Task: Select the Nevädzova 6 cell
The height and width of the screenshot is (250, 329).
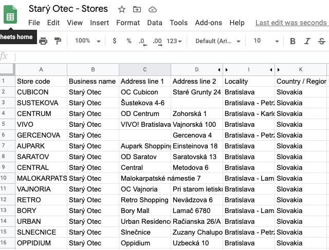Action: click(196, 200)
